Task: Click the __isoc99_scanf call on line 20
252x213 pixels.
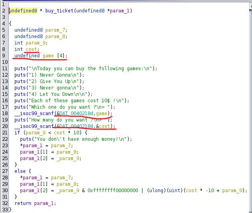Action: (x=34, y=126)
